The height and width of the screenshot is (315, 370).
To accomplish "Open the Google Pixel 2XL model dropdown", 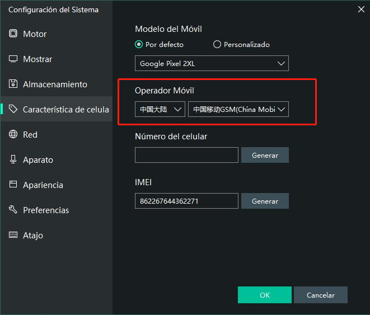I will (212, 63).
